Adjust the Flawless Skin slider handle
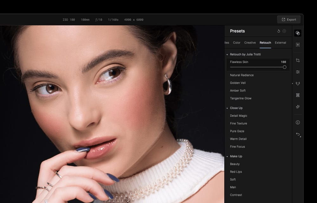 [284, 67]
